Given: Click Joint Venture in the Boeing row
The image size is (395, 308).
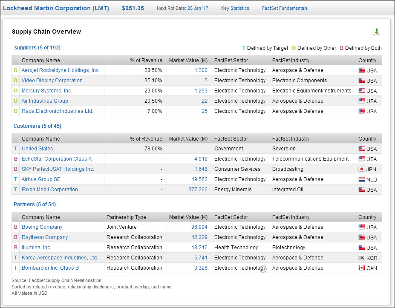Looking at the screenshot, I should pos(121,227).
